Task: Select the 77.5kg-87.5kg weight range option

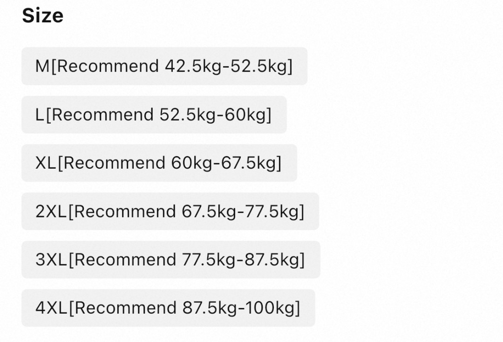Action: pyautogui.click(x=170, y=260)
